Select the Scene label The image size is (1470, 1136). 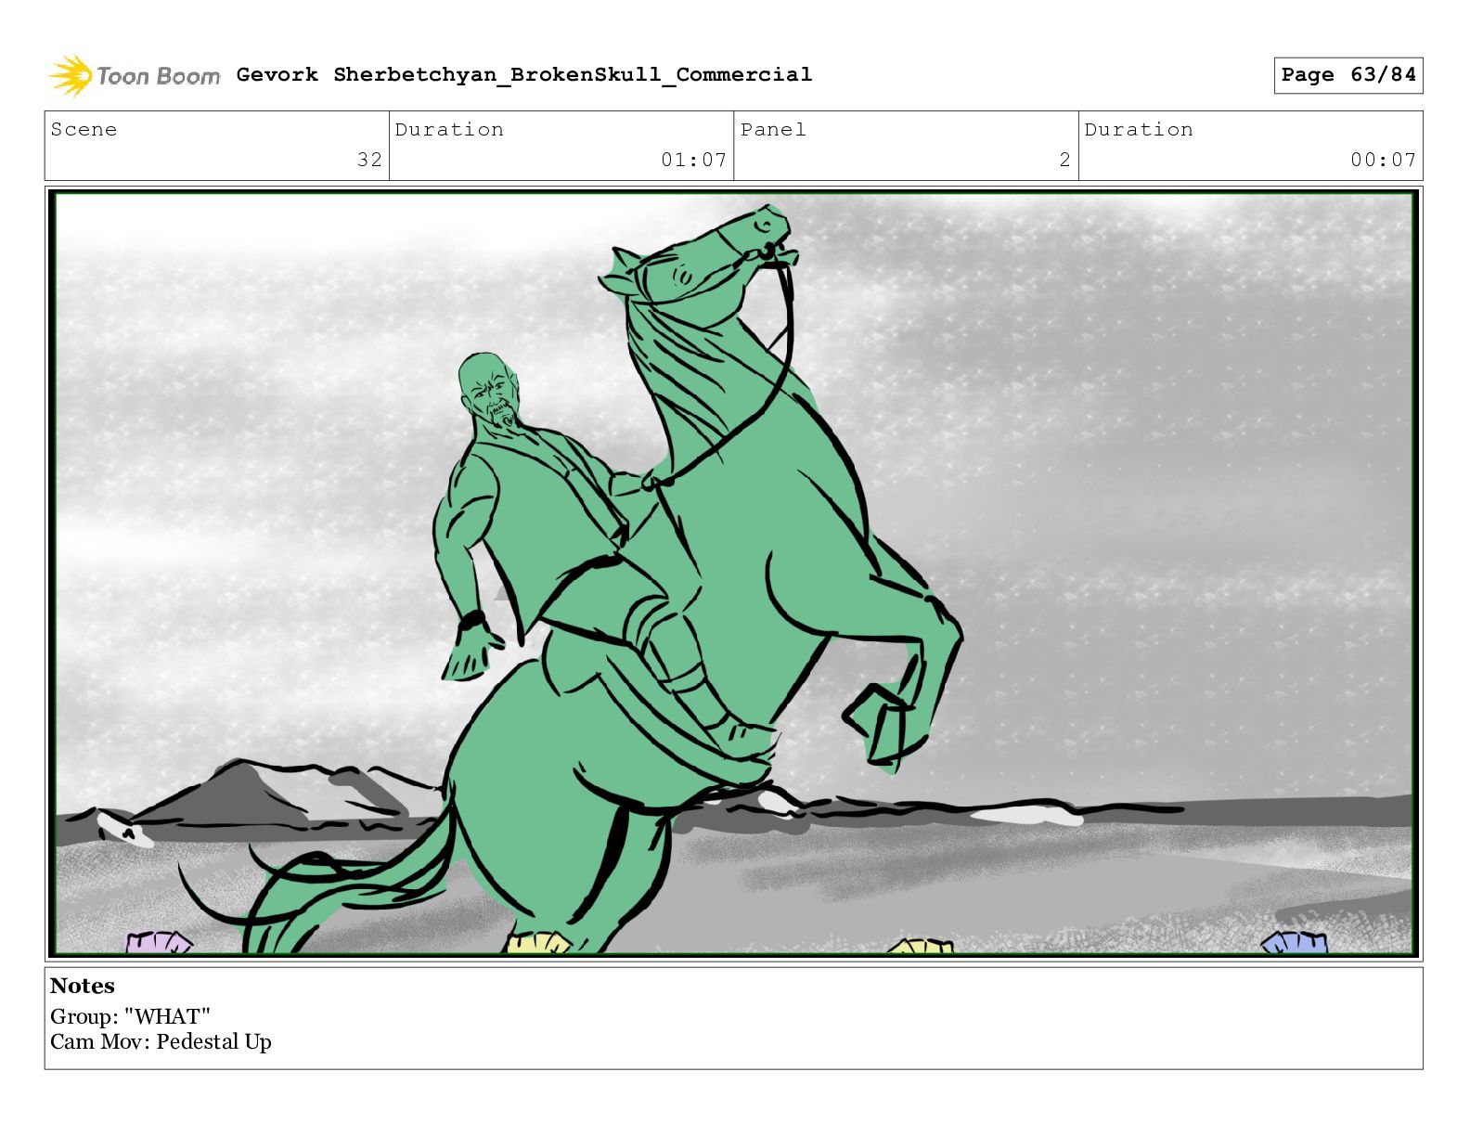[x=84, y=130]
